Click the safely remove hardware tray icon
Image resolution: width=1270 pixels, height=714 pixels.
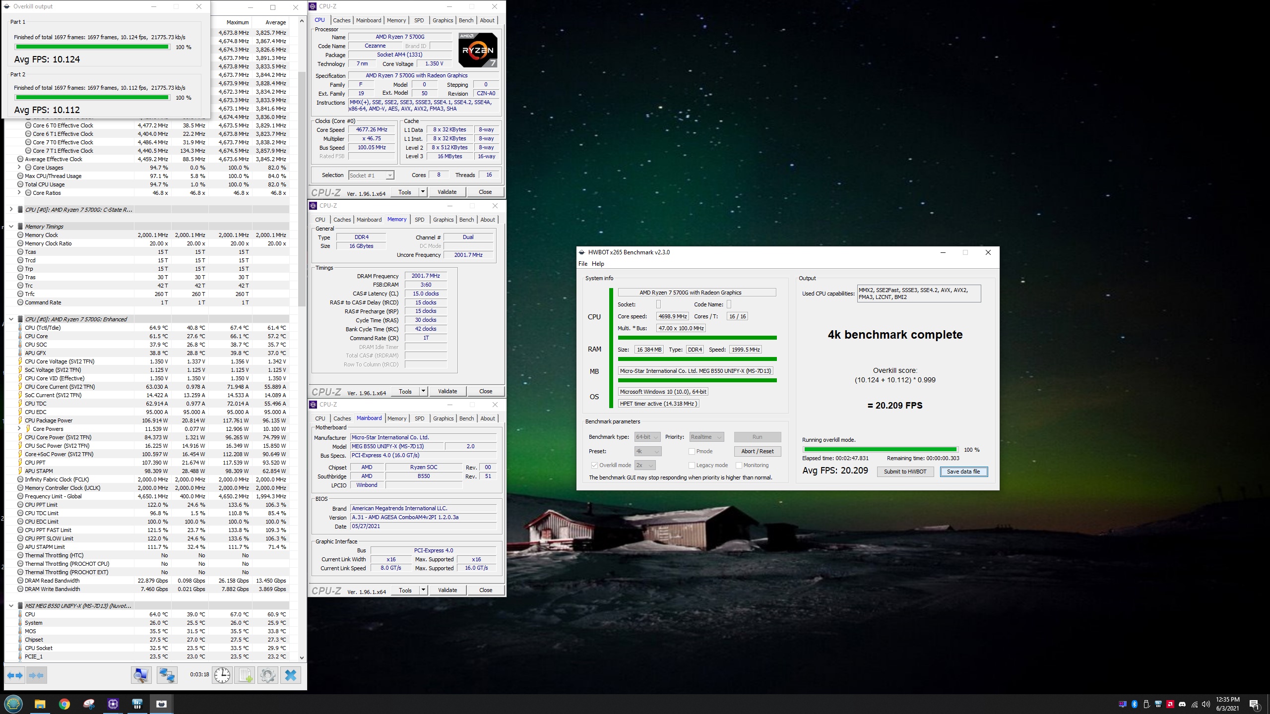click(1146, 704)
